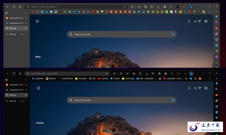Open Collections in the Beta window toolbar
The width and height of the screenshot is (226, 135).
(x=145, y=7)
